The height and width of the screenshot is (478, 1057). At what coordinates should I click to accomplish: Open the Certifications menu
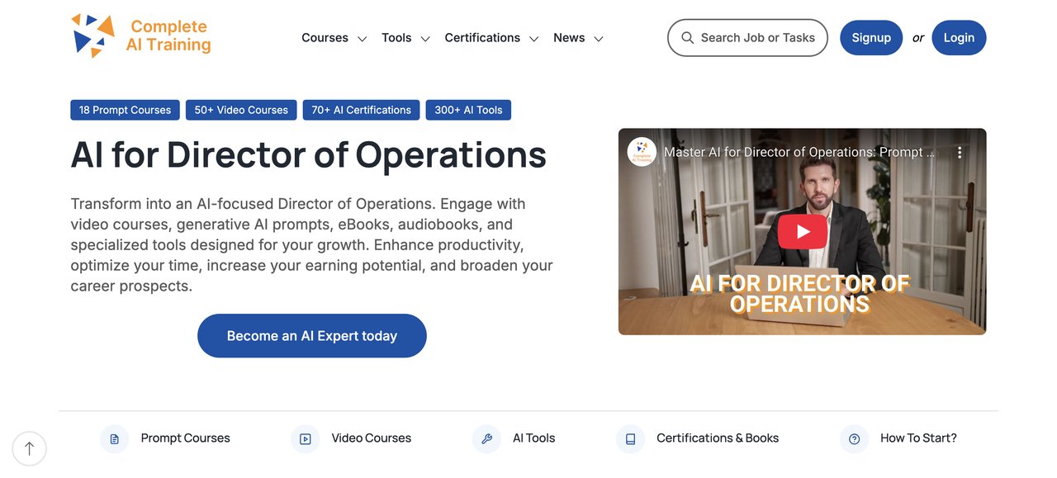pyautogui.click(x=482, y=38)
